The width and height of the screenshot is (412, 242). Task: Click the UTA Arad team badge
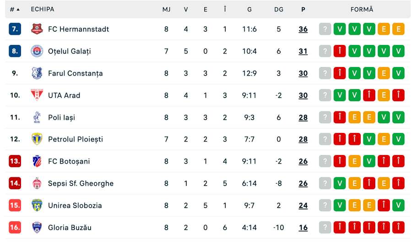tap(37, 95)
